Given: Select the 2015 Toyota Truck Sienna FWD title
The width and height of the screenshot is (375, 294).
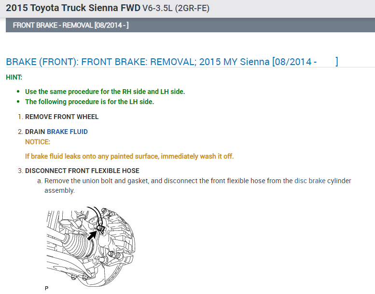Looking at the screenshot, I should click(x=73, y=8).
